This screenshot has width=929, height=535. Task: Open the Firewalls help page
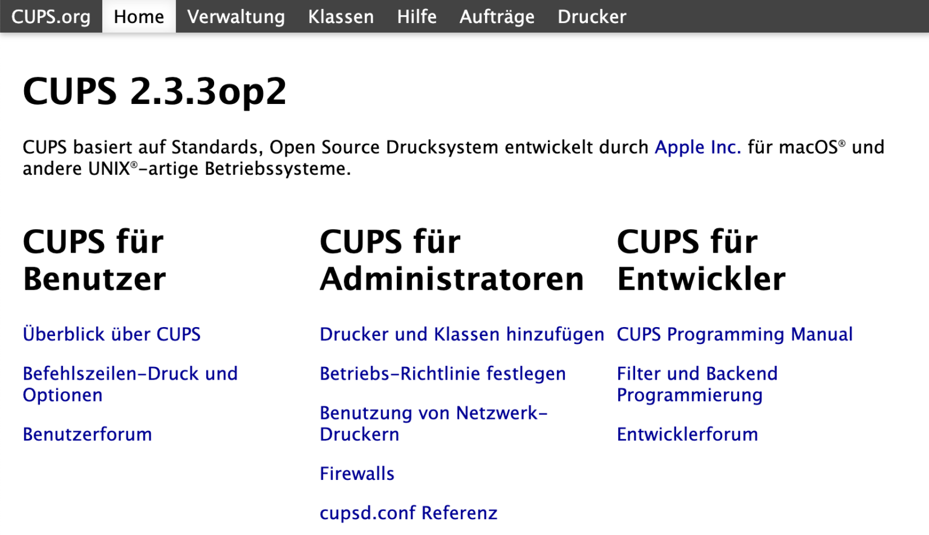(x=357, y=473)
